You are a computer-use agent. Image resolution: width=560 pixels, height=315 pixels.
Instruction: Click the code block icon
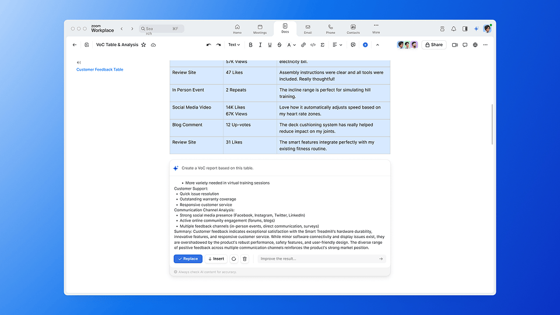click(x=313, y=45)
